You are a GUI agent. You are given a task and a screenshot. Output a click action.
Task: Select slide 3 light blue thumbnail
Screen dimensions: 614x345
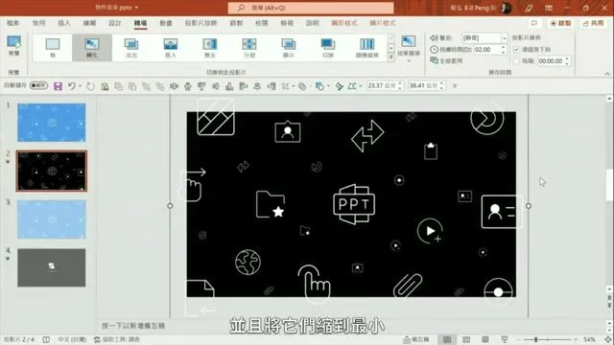(x=51, y=219)
